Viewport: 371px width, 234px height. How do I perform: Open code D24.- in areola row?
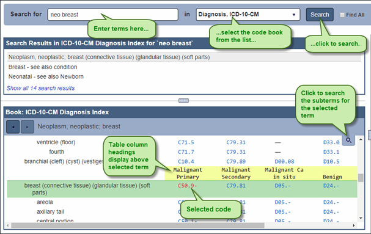click(x=331, y=202)
